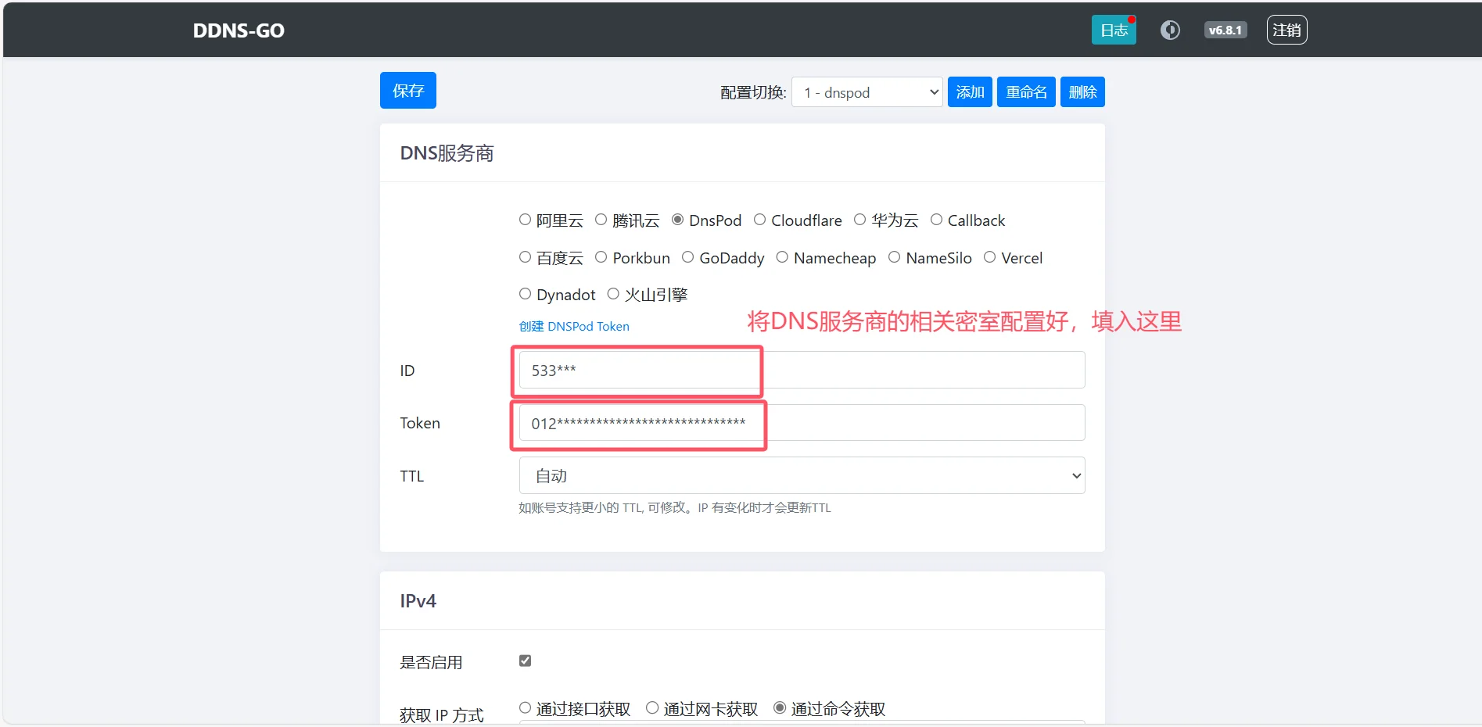The width and height of the screenshot is (1482, 727).
Task: Choose Vercel as DNS provider
Action: coord(989,257)
